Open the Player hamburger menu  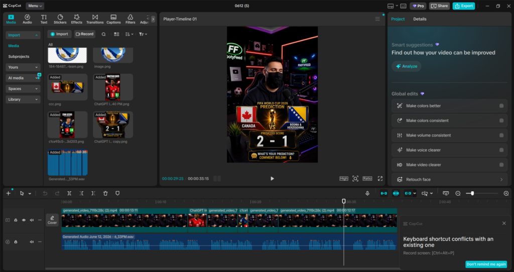[x=377, y=19]
